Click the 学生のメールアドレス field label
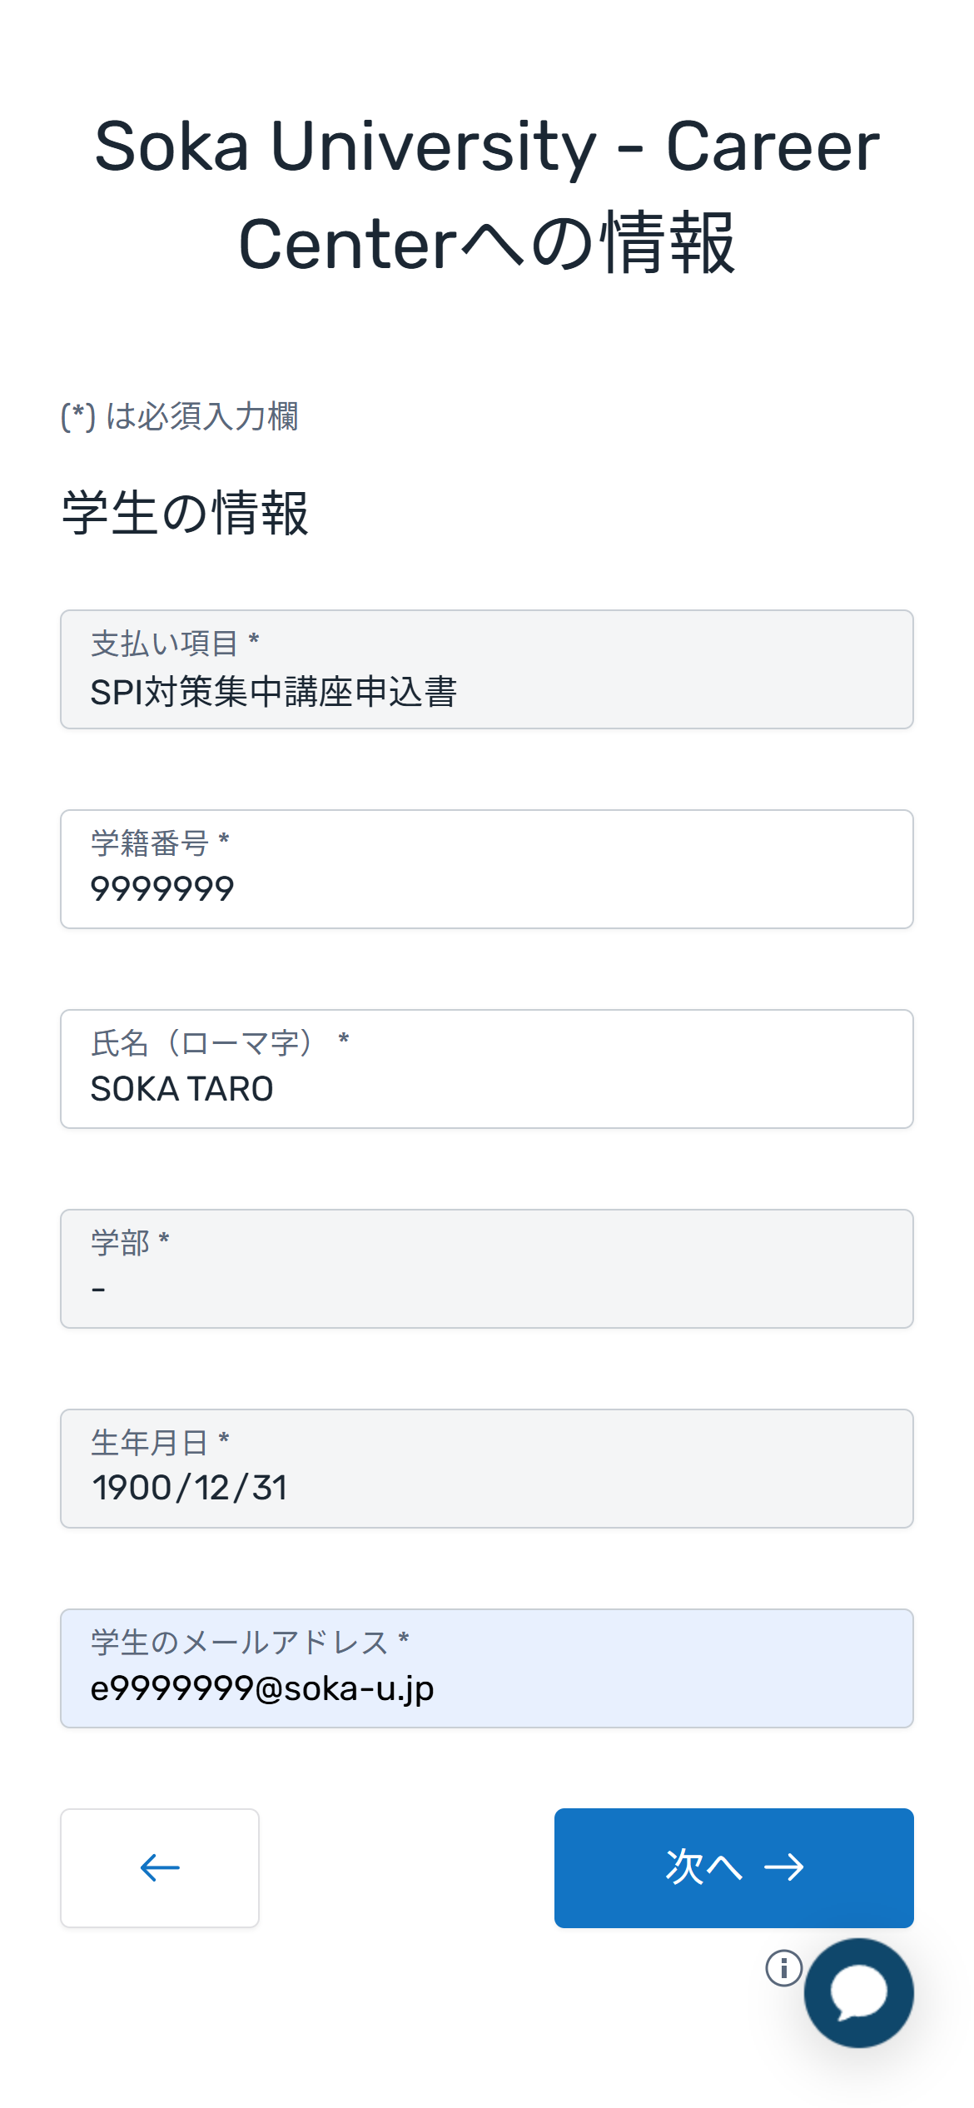 (240, 1642)
